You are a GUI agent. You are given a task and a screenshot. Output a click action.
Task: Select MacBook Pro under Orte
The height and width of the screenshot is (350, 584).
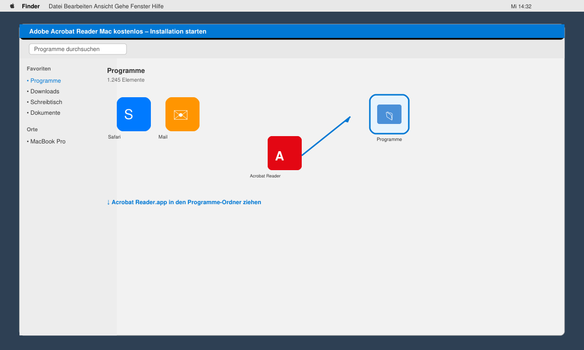pos(46,141)
